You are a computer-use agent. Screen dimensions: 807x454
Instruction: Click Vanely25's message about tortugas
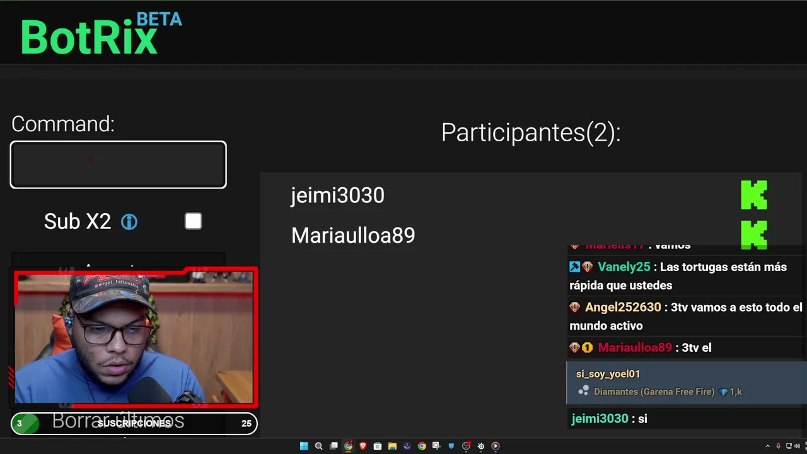pos(678,276)
